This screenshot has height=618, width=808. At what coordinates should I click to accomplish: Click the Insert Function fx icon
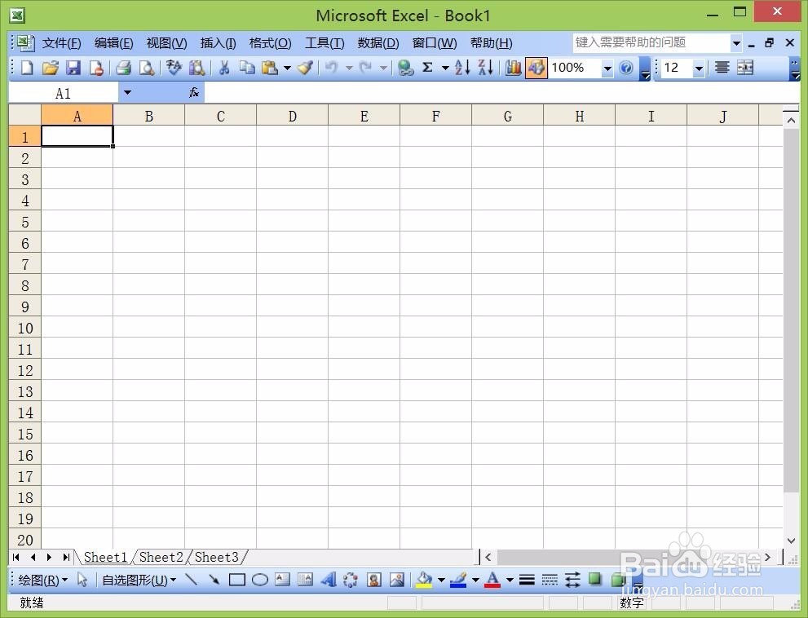pyautogui.click(x=194, y=93)
